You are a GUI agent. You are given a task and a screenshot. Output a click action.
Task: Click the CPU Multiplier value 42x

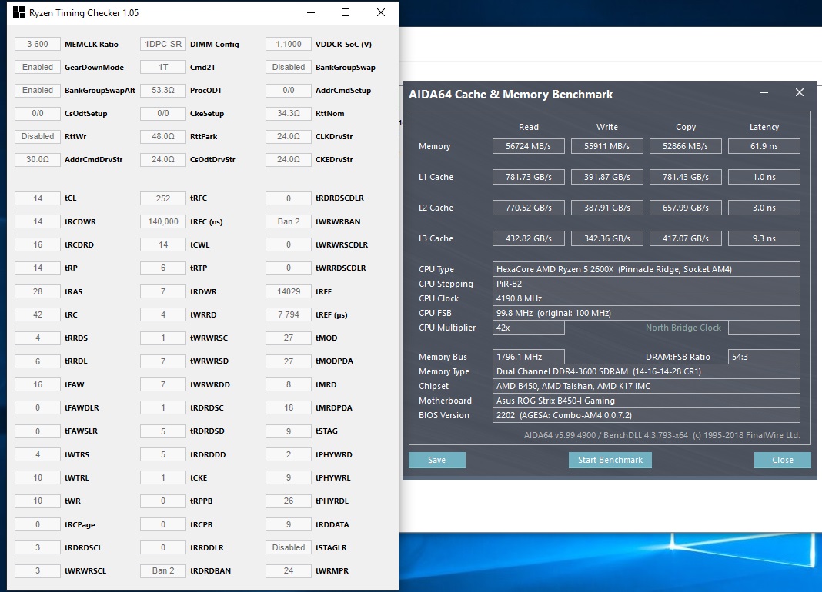[x=529, y=328]
